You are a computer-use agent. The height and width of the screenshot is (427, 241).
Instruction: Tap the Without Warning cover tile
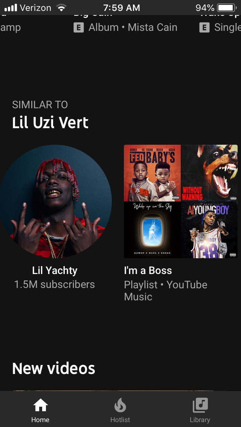[x=209, y=173]
